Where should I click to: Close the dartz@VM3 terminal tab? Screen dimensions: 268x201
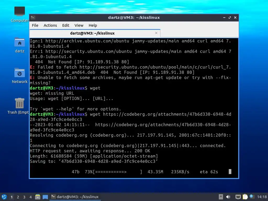point(156,33)
